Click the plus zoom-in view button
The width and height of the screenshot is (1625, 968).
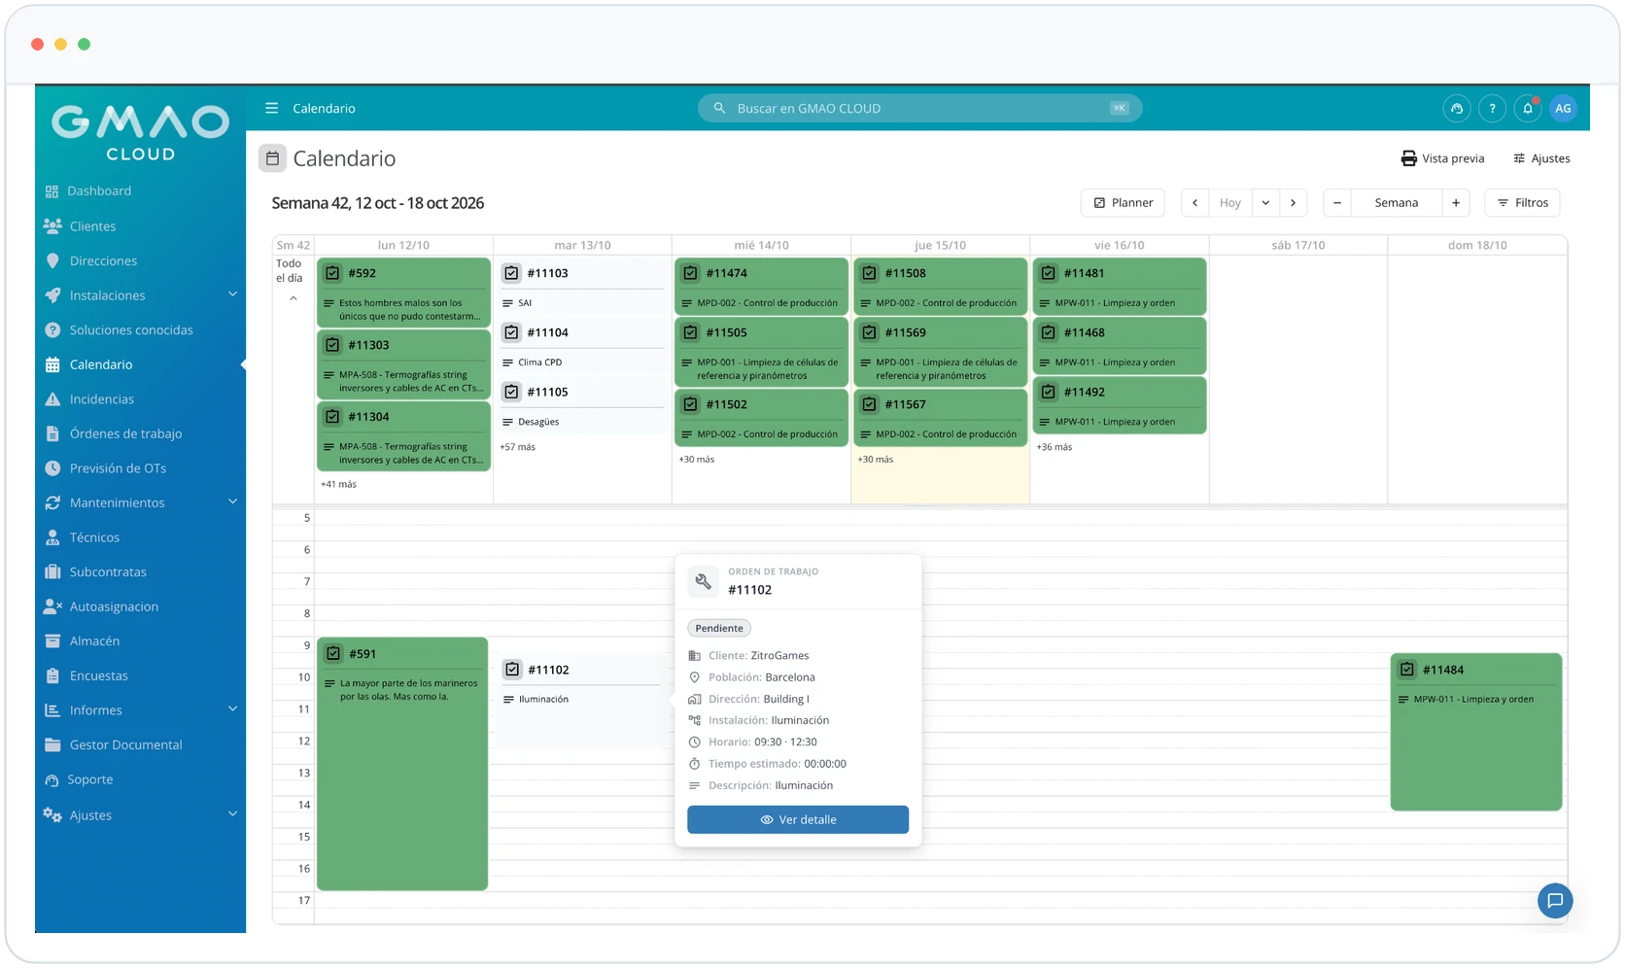coord(1456,203)
